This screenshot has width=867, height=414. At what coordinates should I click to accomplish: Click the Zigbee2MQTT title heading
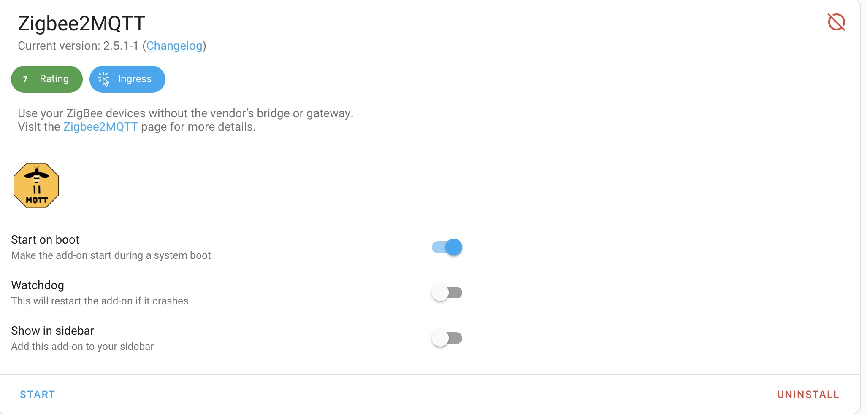[81, 24]
